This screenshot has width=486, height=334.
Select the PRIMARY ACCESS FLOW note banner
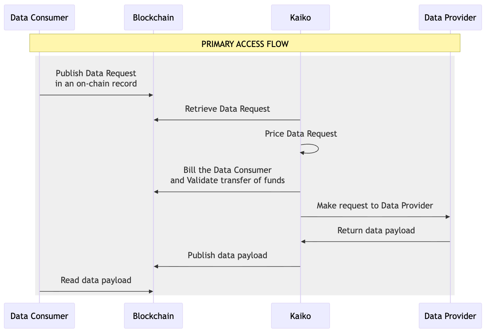[245, 43]
